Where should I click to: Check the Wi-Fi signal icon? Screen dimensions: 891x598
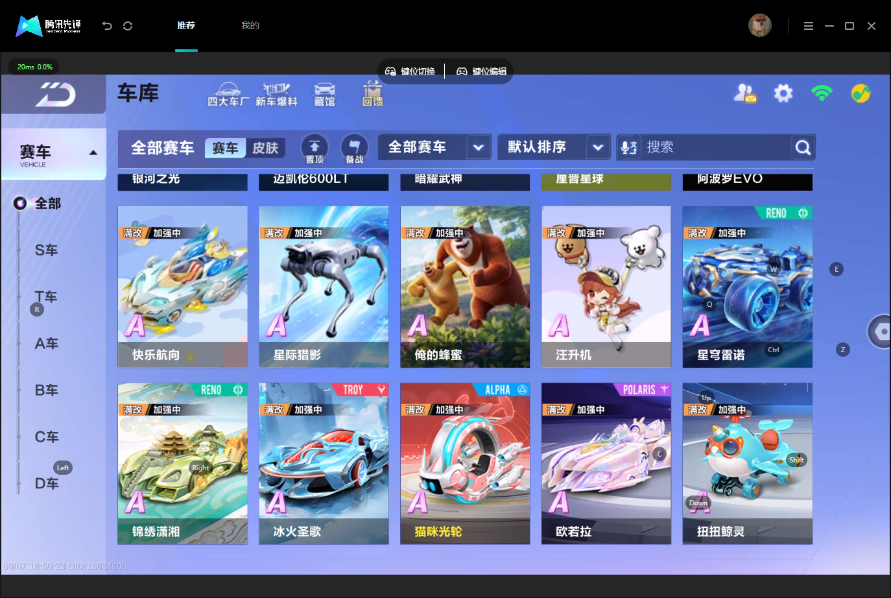point(822,93)
